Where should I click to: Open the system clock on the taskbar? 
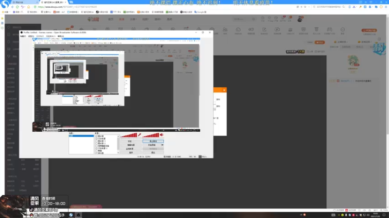point(376,215)
